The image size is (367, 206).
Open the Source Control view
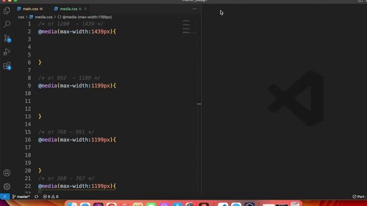tap(7, 38)
